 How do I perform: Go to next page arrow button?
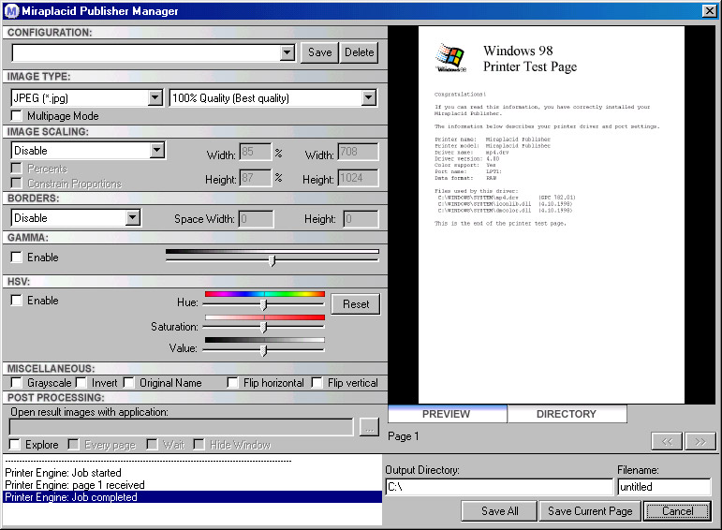point(700,442)
